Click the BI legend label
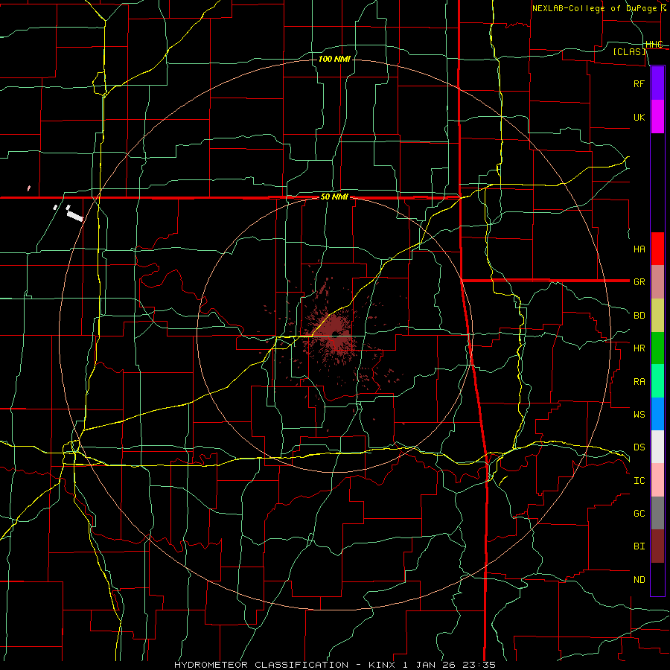This screenshot has height=670, width=670. [x=639, y=546]
